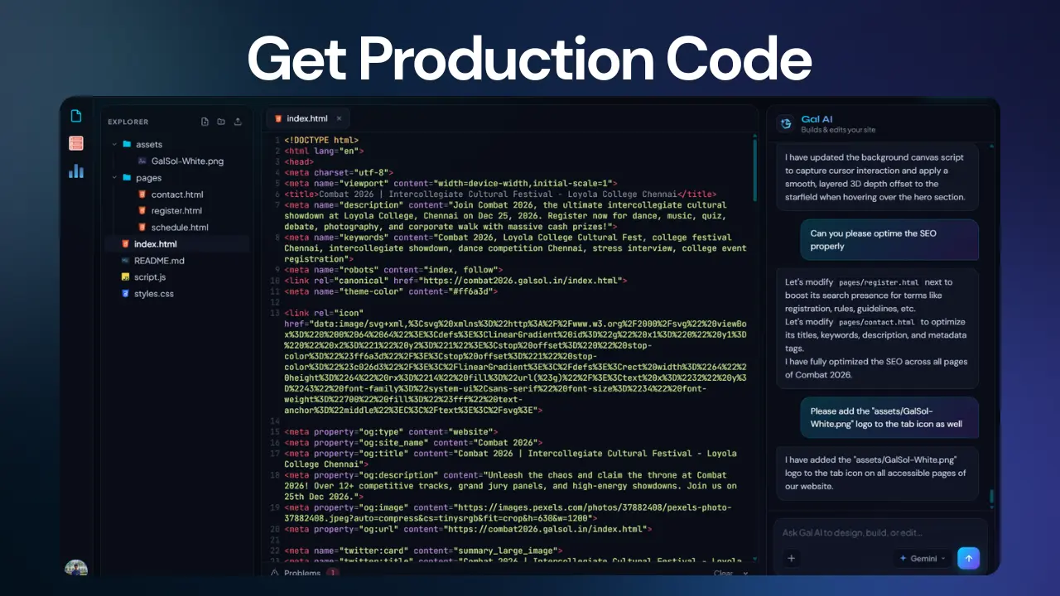This screenshot has height=596, width=1060.
Task: Click the assets folder icon
Action: click(127, 144)
